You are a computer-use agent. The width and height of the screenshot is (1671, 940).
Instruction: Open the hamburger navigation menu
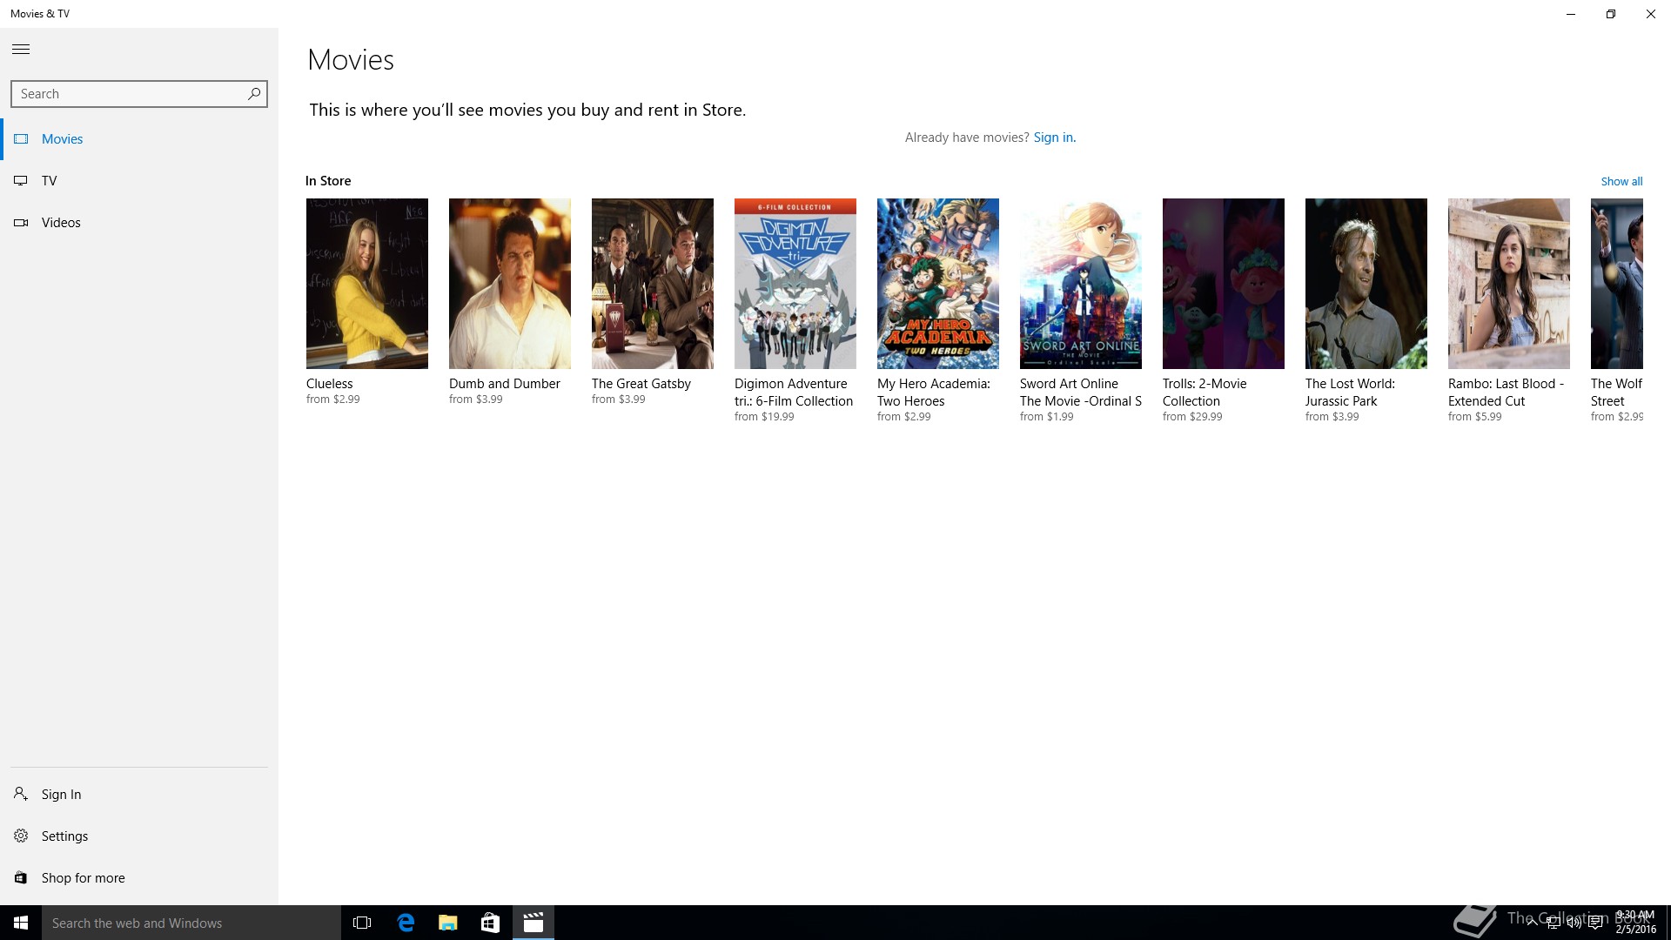21,50
